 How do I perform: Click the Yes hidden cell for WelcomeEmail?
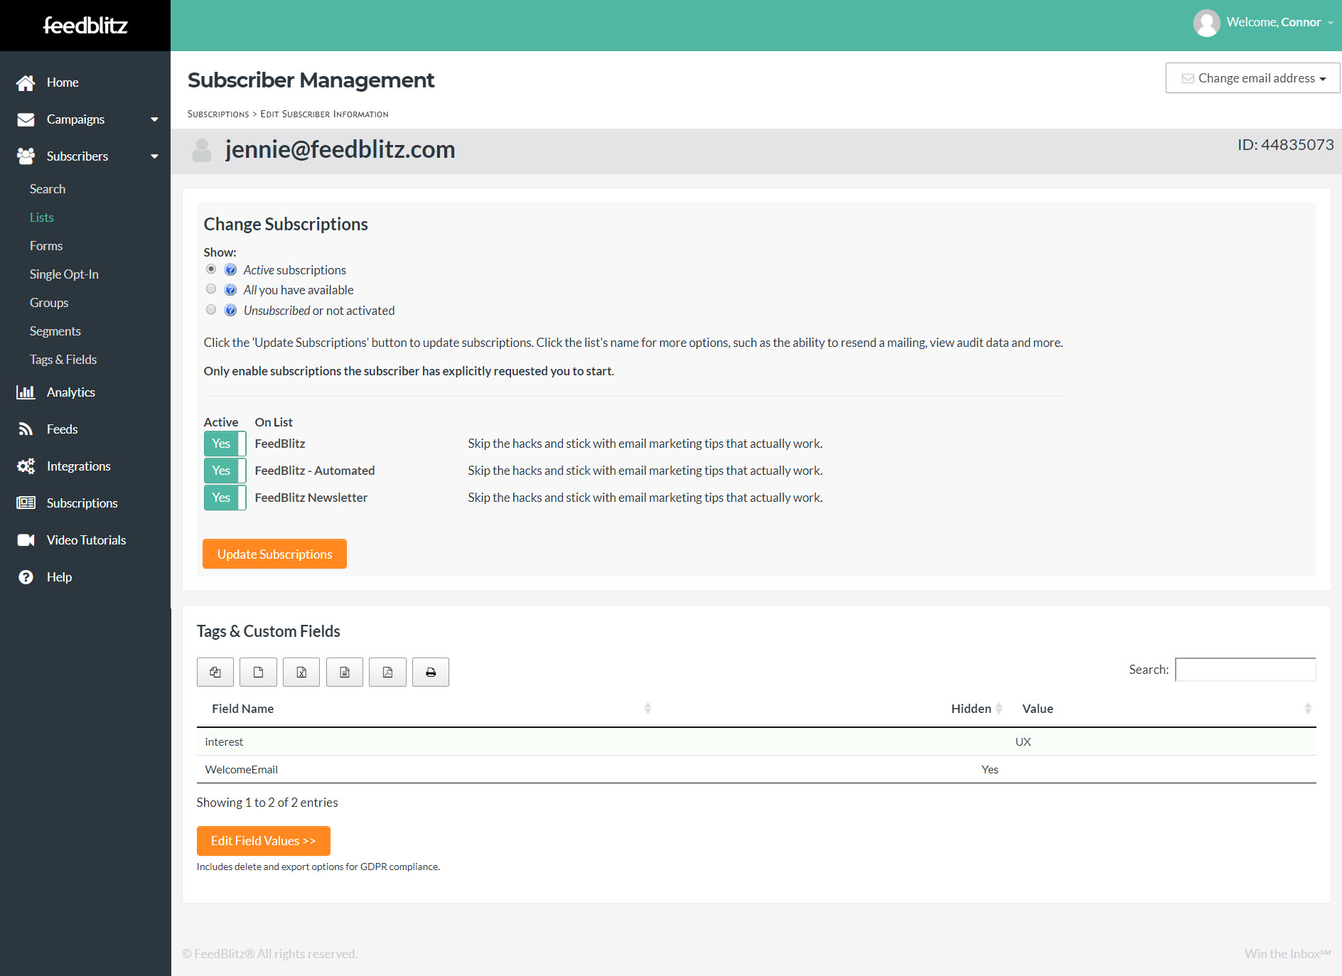pyautogui.click(x=989, y=769)
